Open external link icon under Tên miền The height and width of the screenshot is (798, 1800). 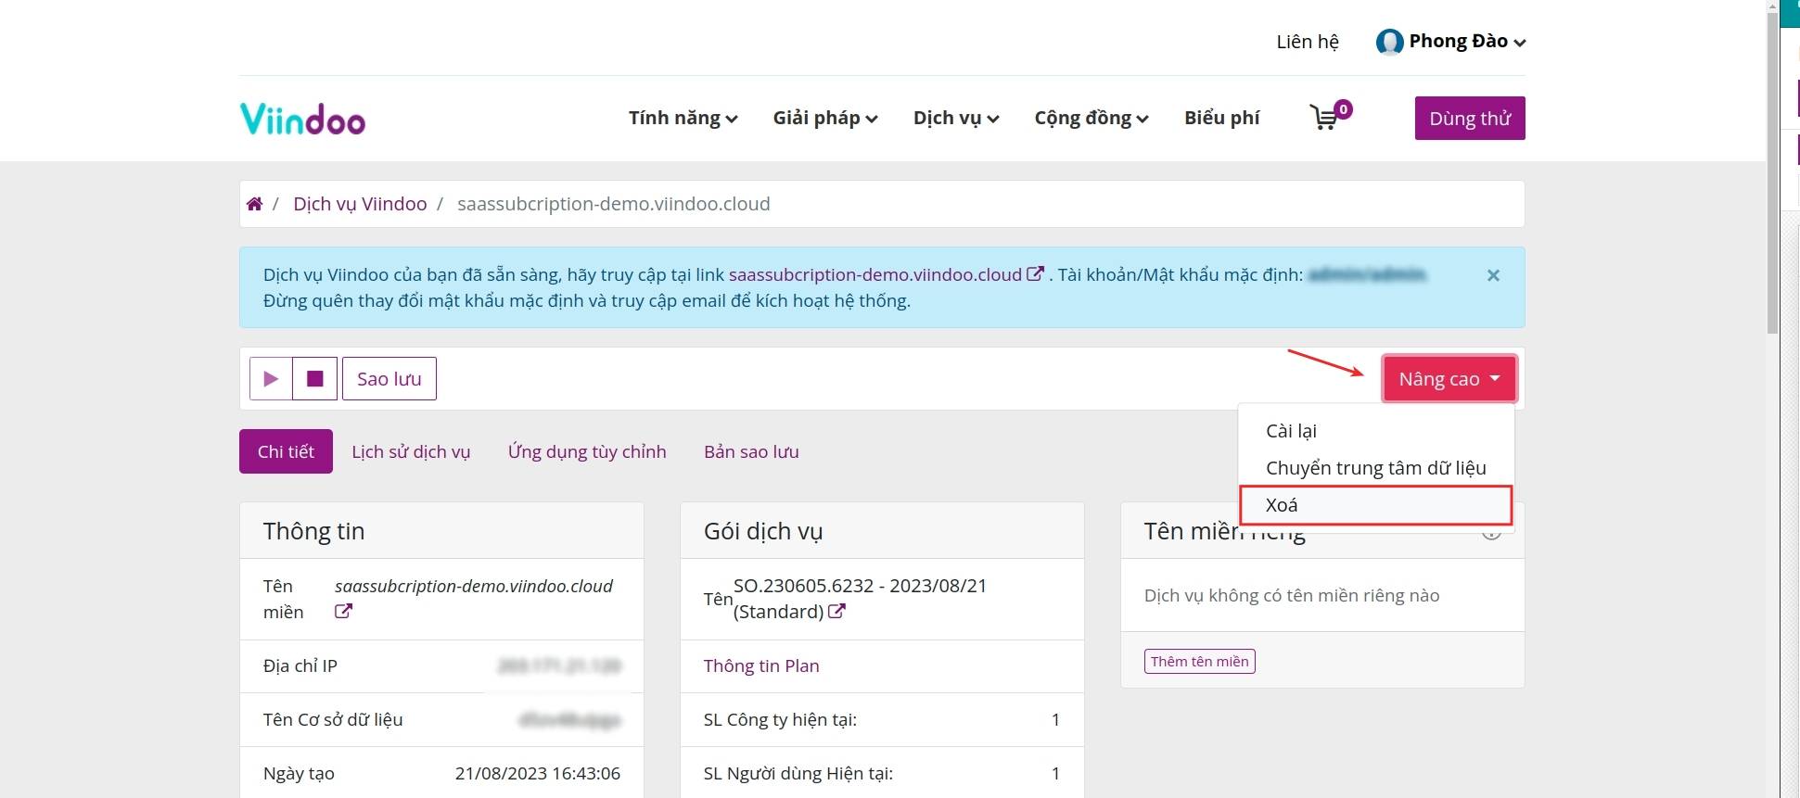click(x=343, y=612)
